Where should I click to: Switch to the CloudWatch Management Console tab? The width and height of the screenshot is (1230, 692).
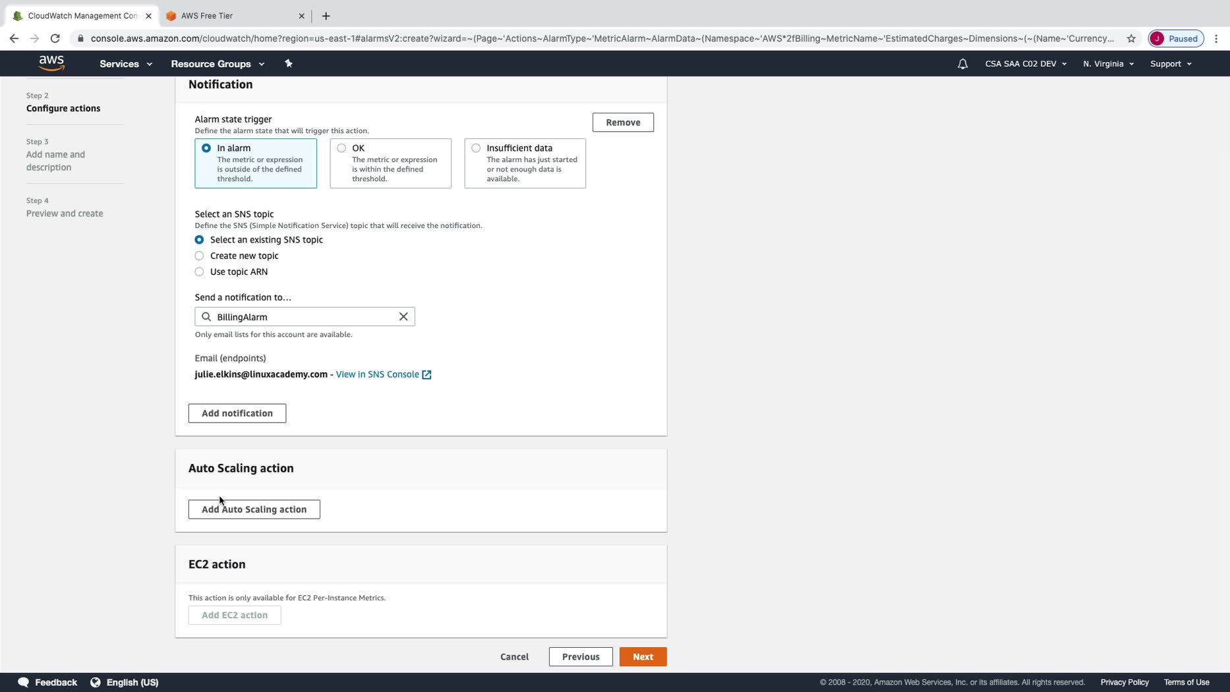tap(82, 16)
